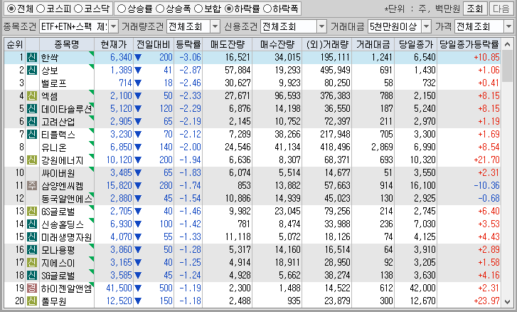This screenshot has height=312, width=517.
Task: Select the 하이젠알앤엠 stock name
Action: coord(67,288)
